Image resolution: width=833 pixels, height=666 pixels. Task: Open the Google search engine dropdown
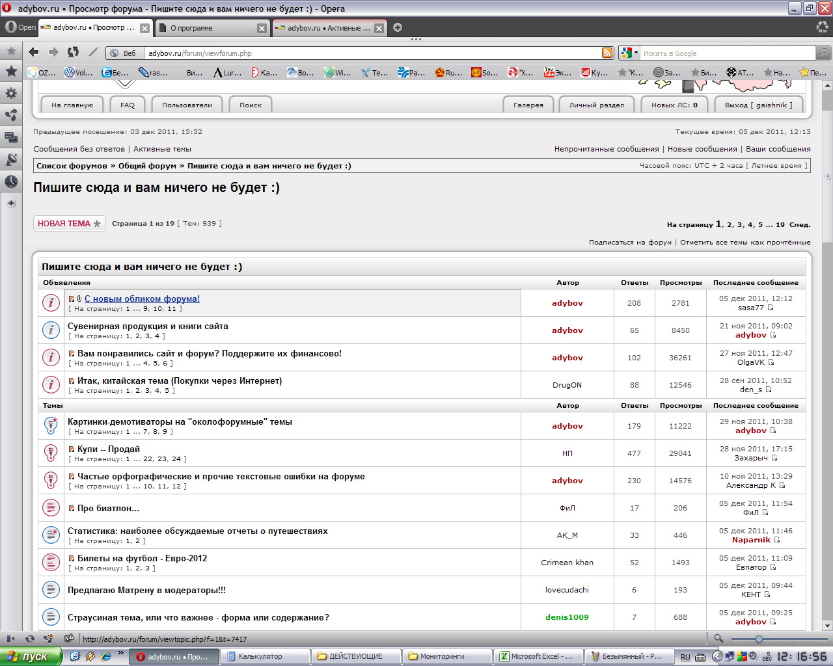coord(629,53)
